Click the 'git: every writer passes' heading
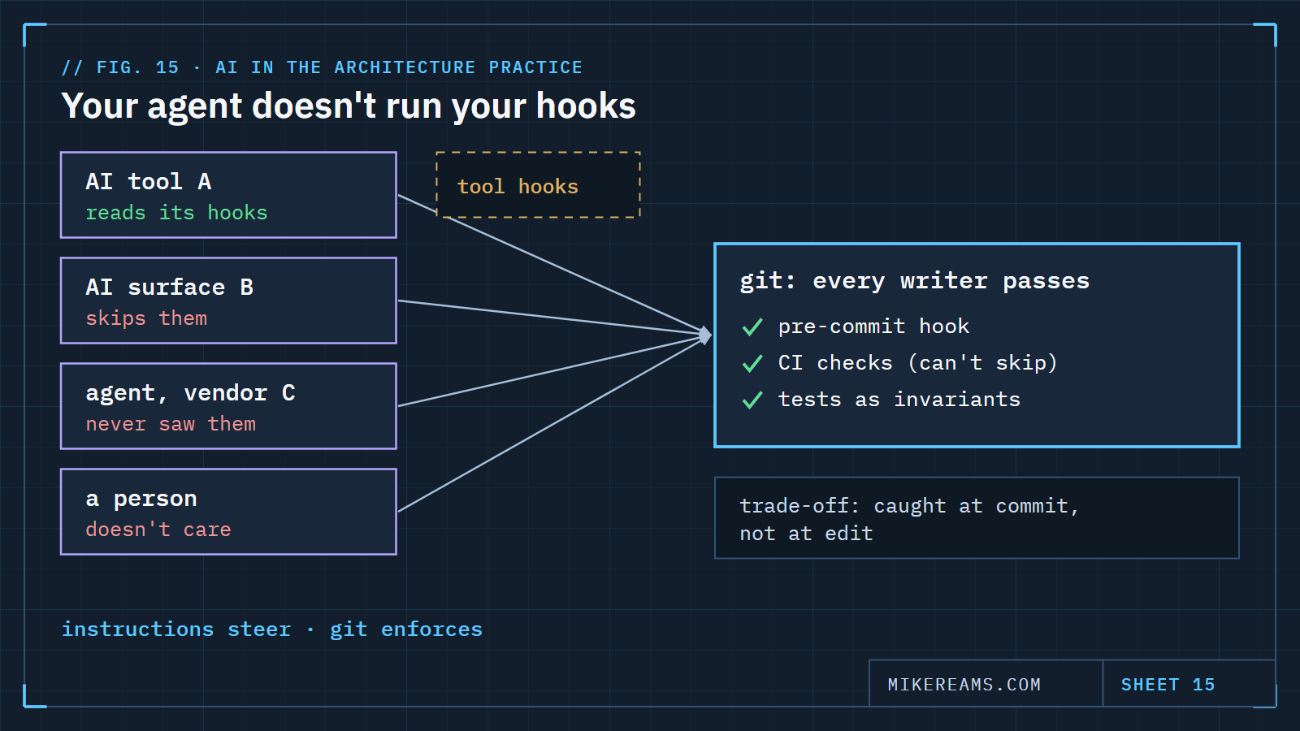 pos(914,281)
